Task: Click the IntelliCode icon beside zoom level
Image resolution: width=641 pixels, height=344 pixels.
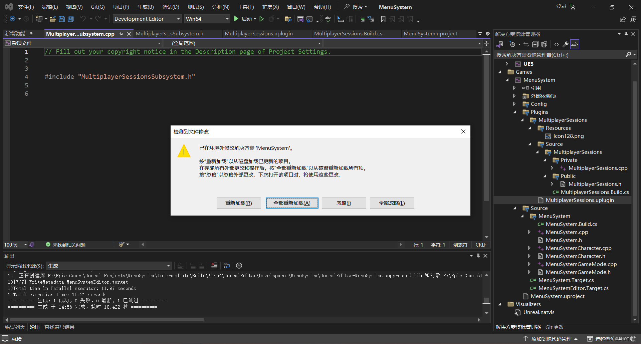Action: pos(32,245)
